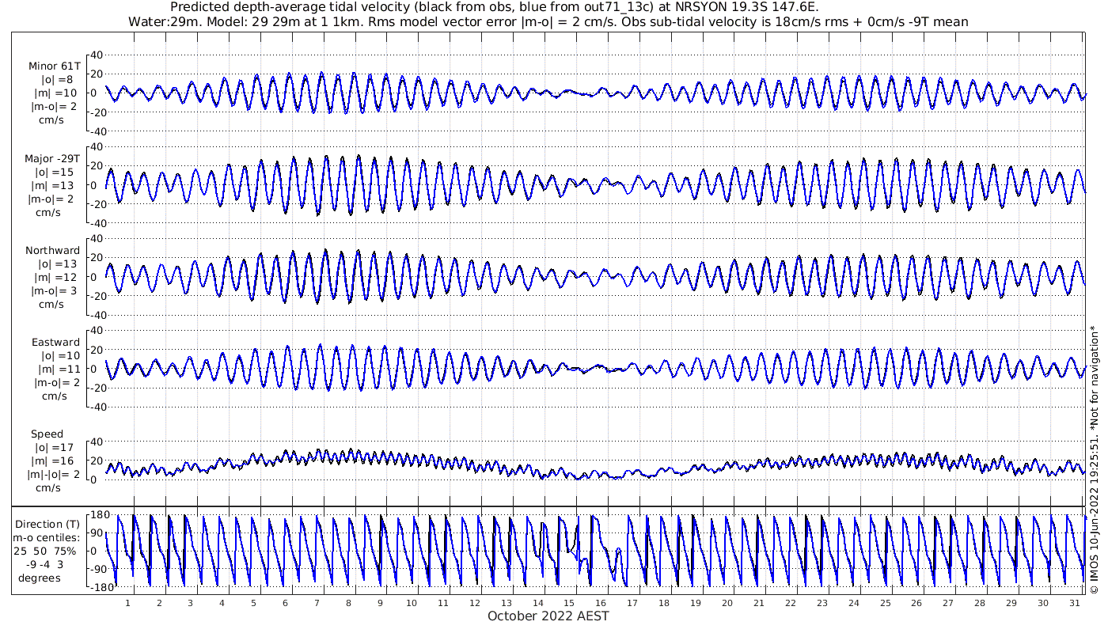Click day '12' on the date axis
The width and height of the screenshot is (1108, 633).
pyautogui.click(x=475, y=603)
